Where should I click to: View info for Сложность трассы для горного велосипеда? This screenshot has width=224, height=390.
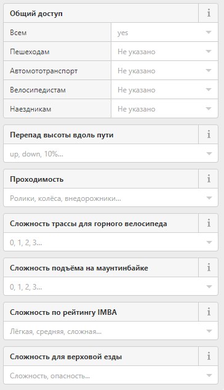click(x=209, y=224)
